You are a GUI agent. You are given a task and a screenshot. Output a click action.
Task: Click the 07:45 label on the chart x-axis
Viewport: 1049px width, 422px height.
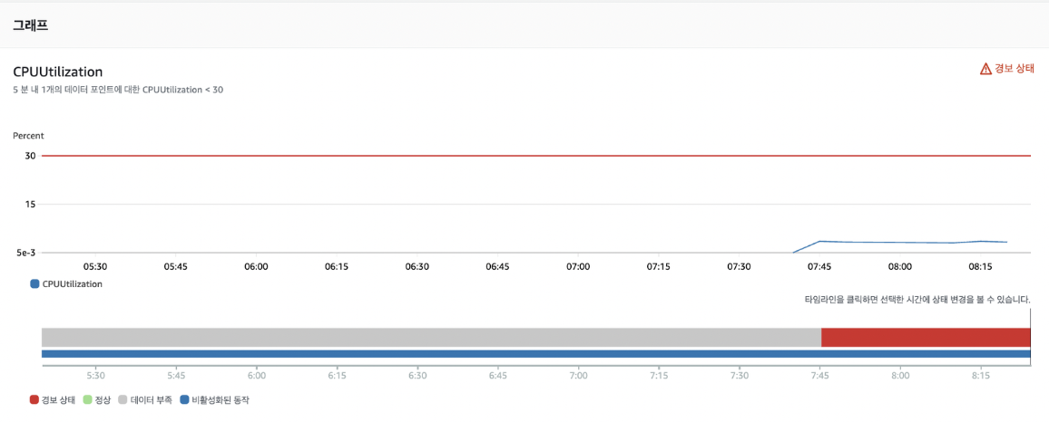tap(819, 265)
